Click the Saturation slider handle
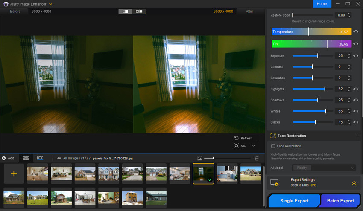This screenshot has width=363, height=211. [312, 78]
